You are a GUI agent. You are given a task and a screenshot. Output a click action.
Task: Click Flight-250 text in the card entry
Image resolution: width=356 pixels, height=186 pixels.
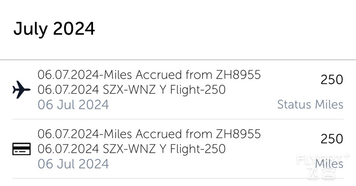[198, 149]
